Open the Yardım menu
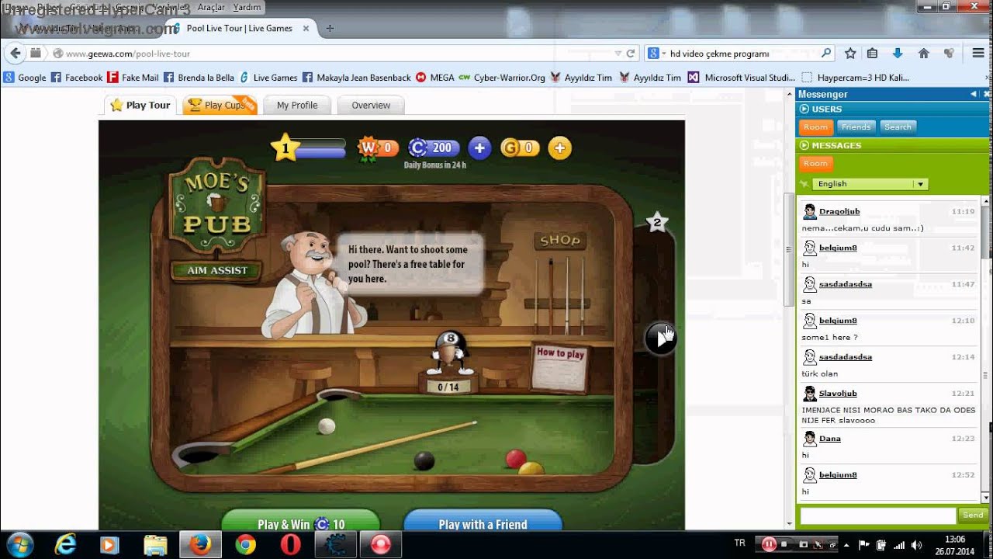The image size is (993, 559). pos(247,7)
